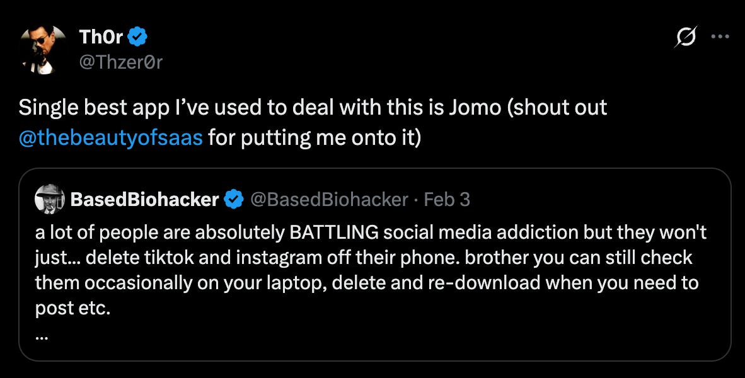Click the Grok slashed-circle icon
Screen dimensions: 745x378
(686, 37)
